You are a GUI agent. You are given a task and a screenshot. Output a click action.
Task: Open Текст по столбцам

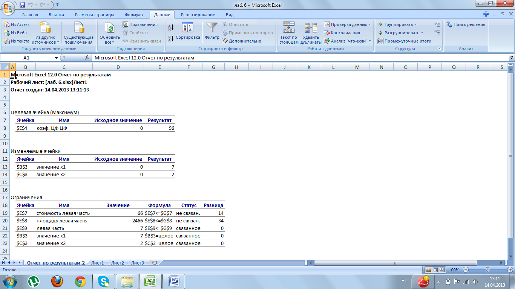click(x=289, y=33)
